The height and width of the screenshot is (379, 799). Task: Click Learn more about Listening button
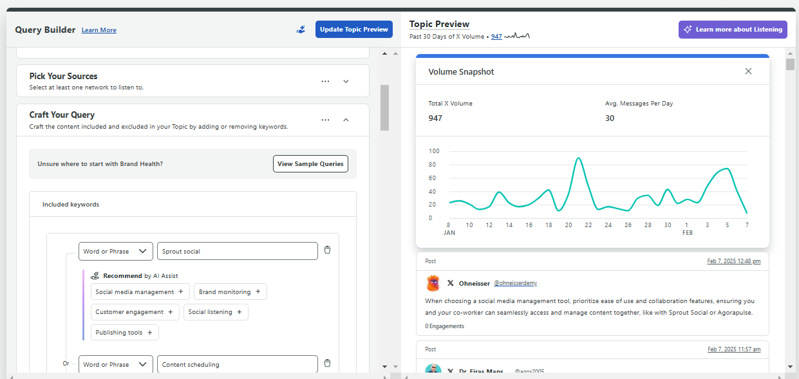tap(733, 30)
